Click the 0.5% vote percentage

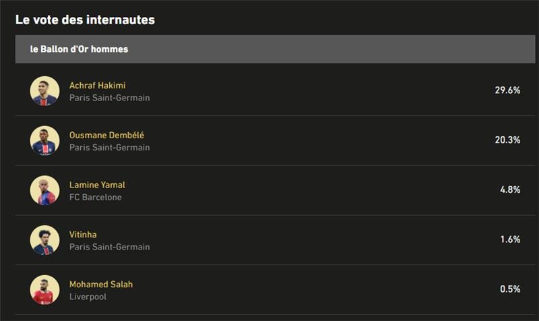509,289
